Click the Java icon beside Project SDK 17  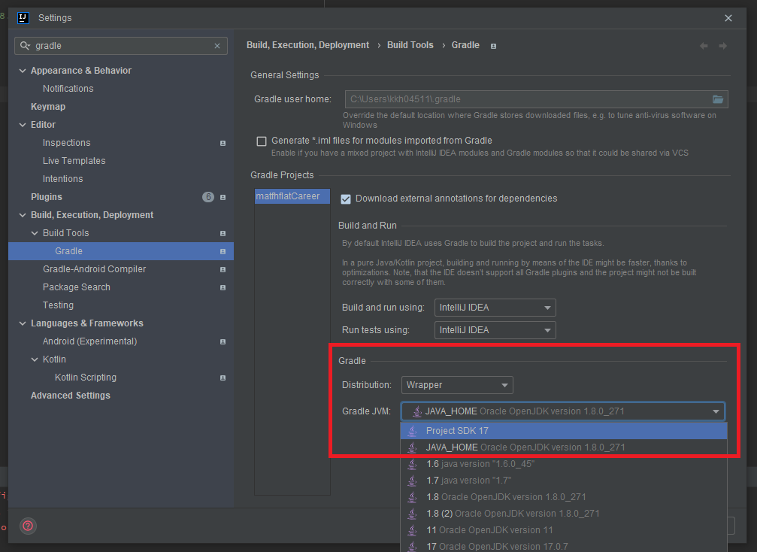[x=413, y=430]
